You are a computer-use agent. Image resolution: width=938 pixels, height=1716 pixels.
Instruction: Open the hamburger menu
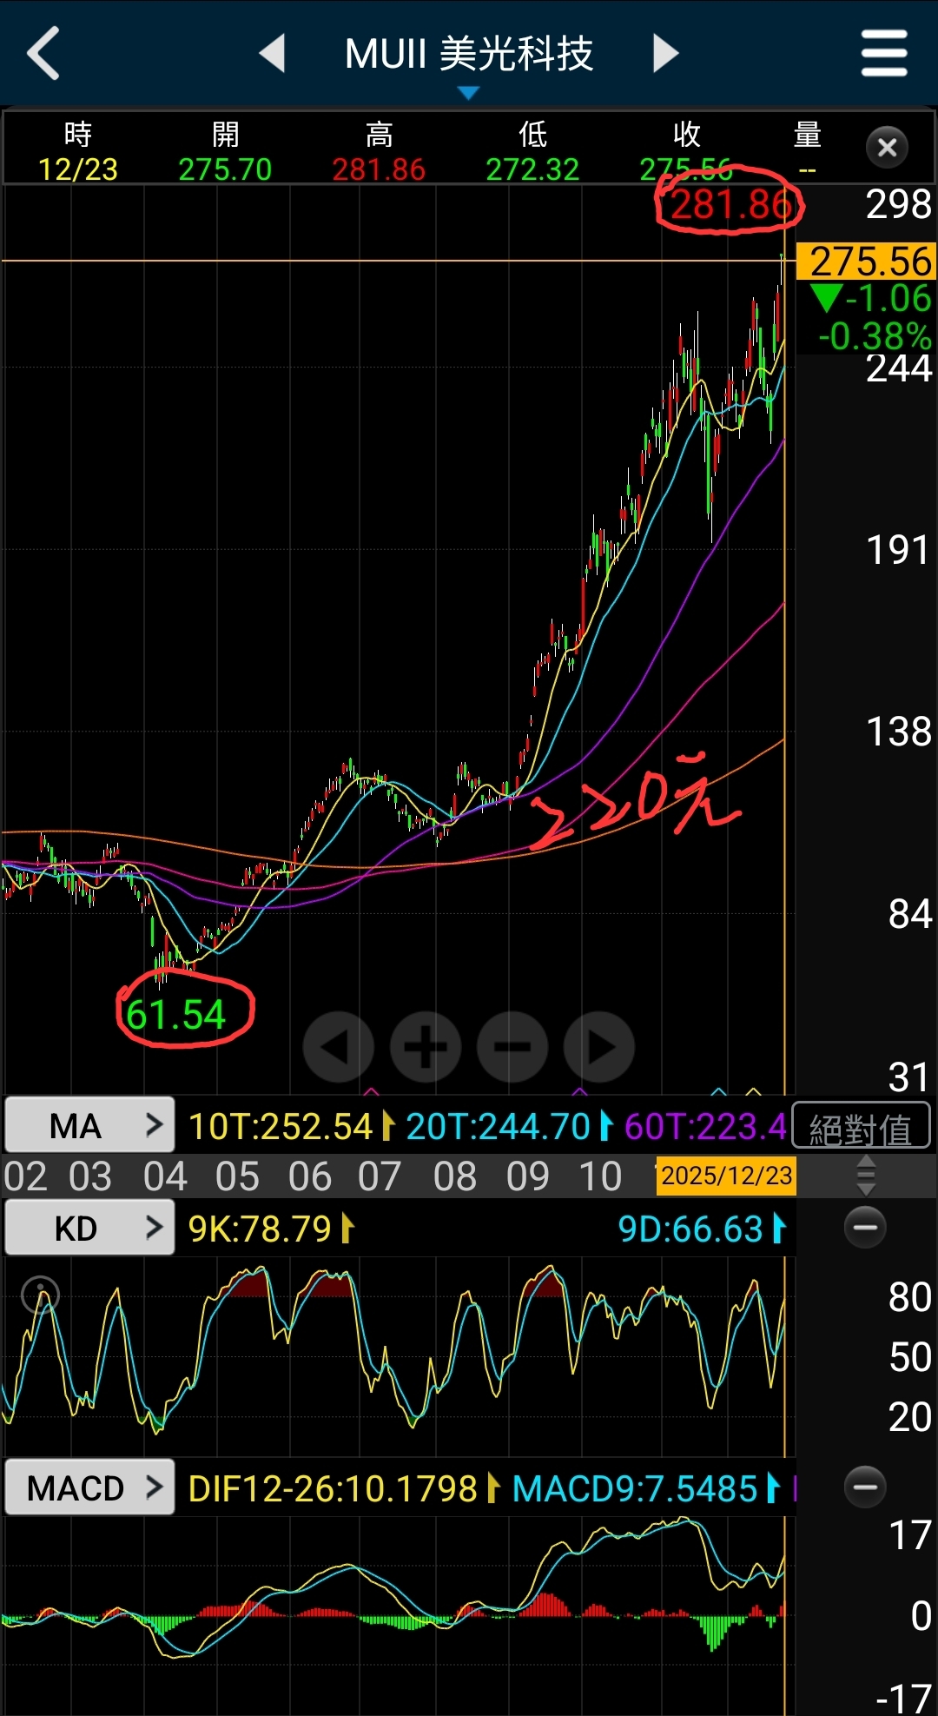click(884, 53)
